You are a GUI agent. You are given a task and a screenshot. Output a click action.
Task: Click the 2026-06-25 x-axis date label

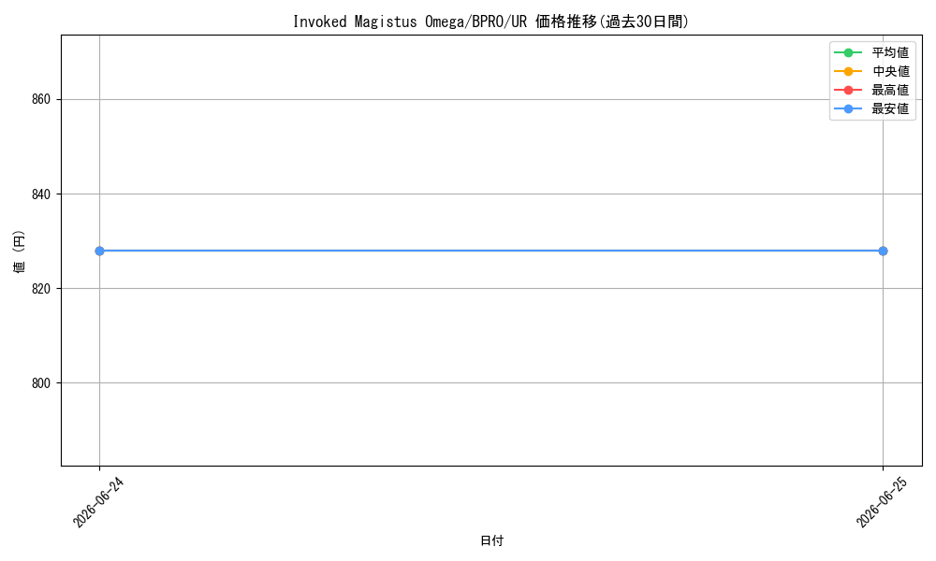[x=882, y=502]
